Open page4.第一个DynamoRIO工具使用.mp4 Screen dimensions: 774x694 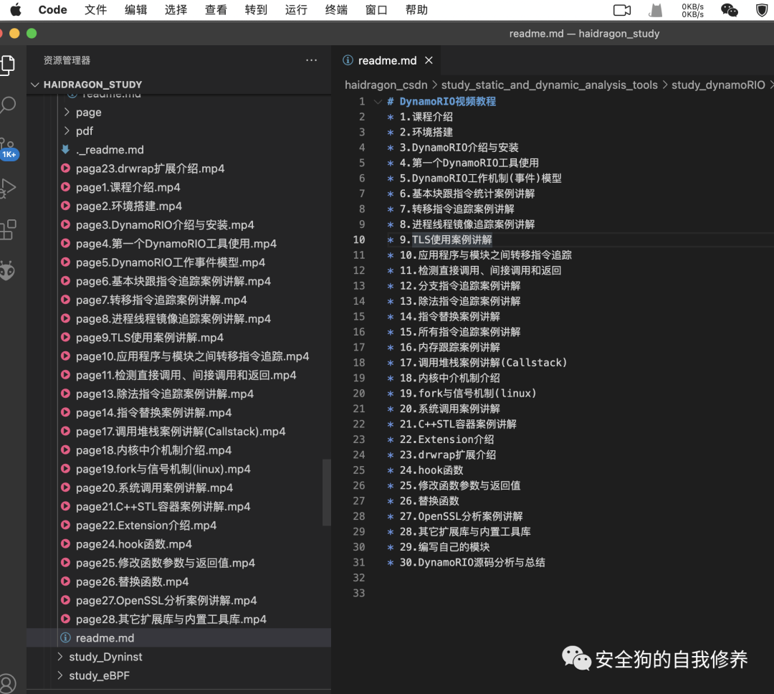pos(176,244)
